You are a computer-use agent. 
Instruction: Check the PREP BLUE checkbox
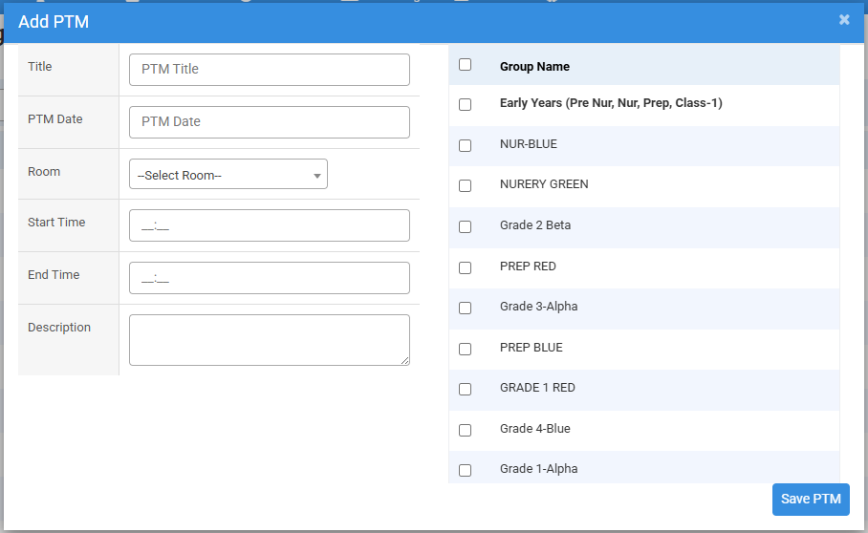[465, 349]
